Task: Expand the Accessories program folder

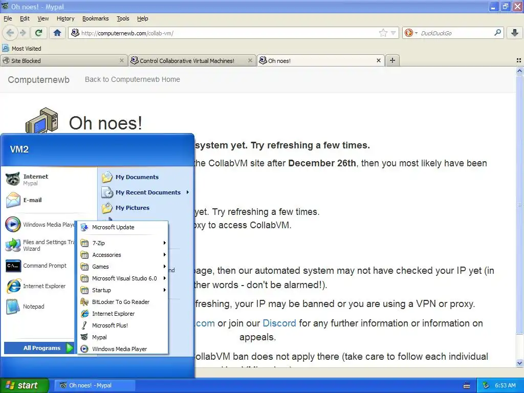Action: pyautogui.click(x=123, y=255)
